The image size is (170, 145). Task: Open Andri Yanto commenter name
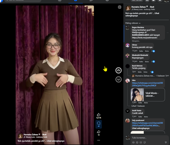pos(137,110)
